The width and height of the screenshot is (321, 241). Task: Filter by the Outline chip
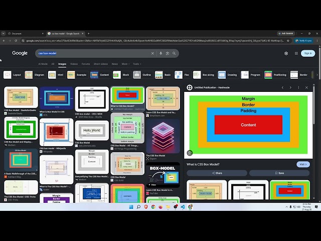coord(142,75)
